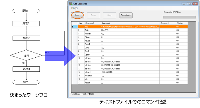Select the row header arrow for line 1
The height and width of the screenshot is (108, 200).
coord(74,27)
